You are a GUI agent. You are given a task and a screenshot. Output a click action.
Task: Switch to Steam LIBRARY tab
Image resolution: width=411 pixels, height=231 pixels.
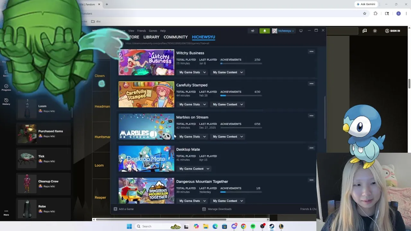(x=151, y=37)
